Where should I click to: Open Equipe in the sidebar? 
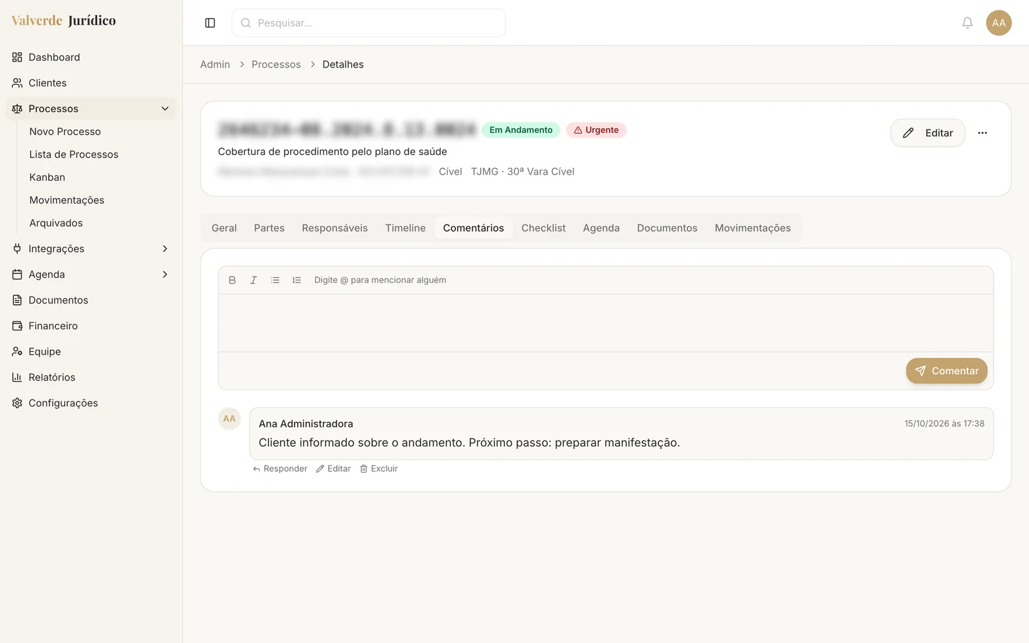pos(91,352)
